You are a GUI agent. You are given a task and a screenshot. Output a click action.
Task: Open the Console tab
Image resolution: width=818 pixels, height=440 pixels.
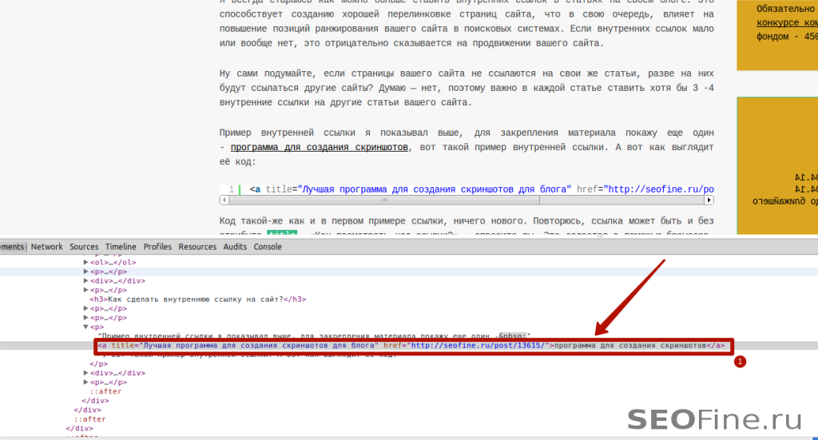268,247
